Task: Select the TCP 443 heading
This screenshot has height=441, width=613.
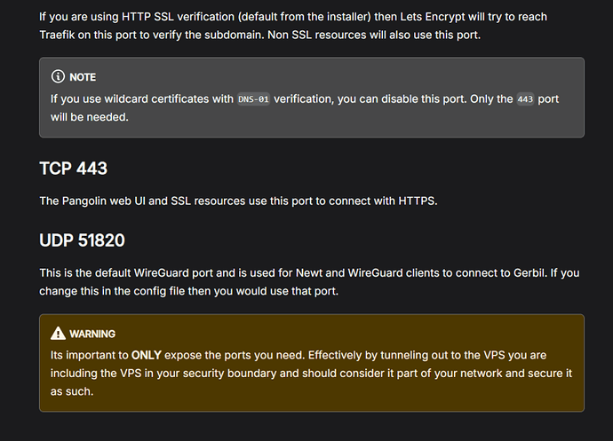Action: coord(73,169)
